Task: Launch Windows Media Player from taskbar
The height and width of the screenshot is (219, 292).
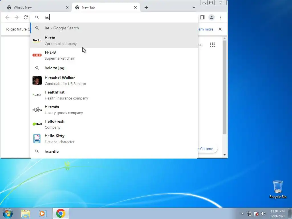Action: coord(42,213)
